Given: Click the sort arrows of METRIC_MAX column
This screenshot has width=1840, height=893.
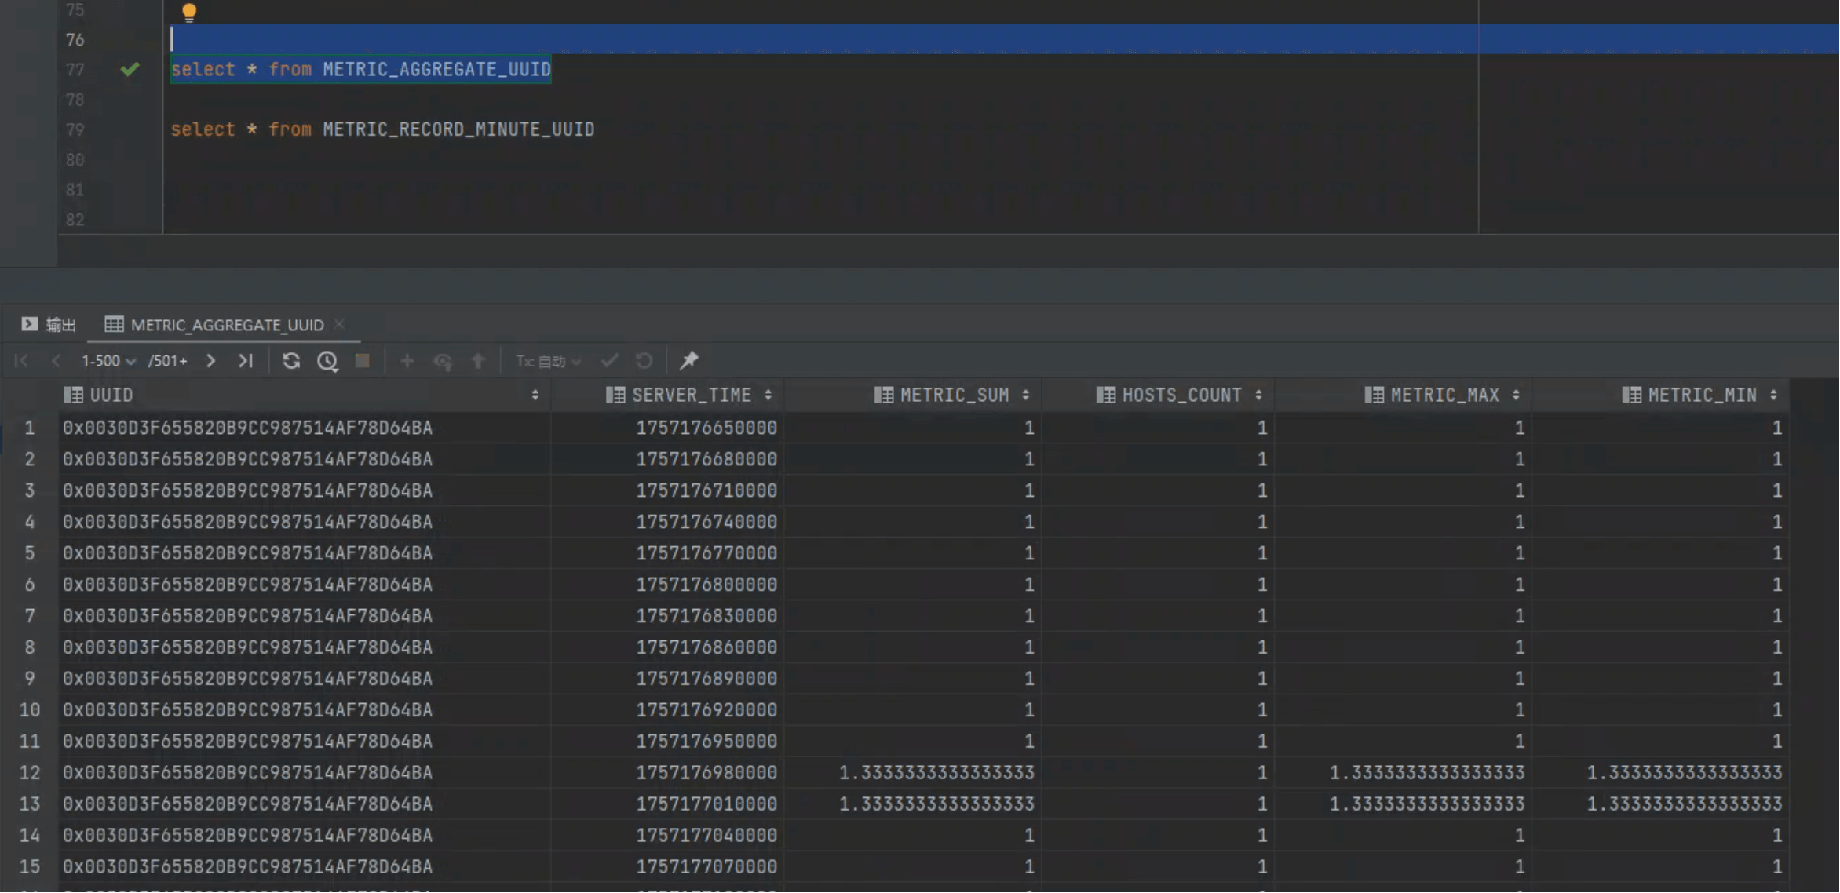Looking at the screenshot, I should coord(1516,395).
